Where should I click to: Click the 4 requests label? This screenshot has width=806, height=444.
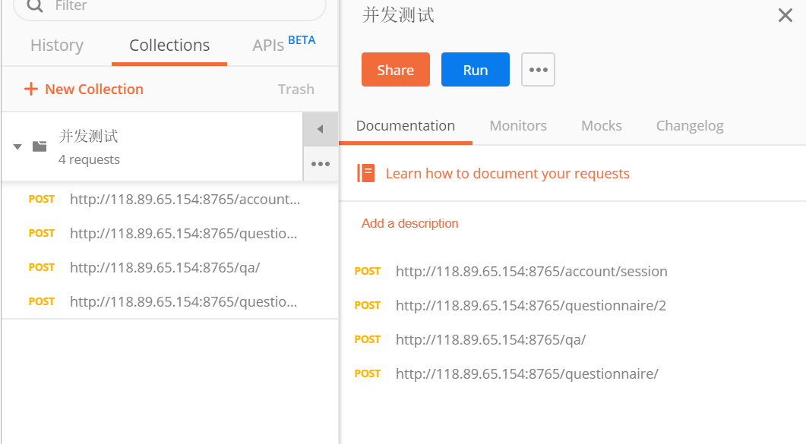[89, 159]
